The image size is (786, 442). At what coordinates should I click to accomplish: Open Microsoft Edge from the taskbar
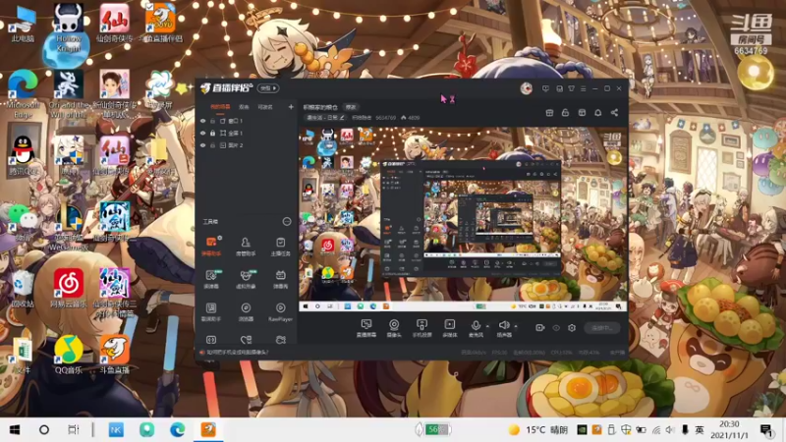pos(177,430)
